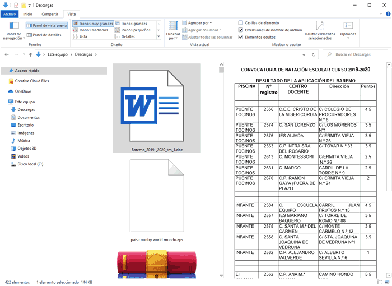Viewport: 392px width, 286px height.
Task: Click New folder icon in title toolbar
Action: click(24, 5)
